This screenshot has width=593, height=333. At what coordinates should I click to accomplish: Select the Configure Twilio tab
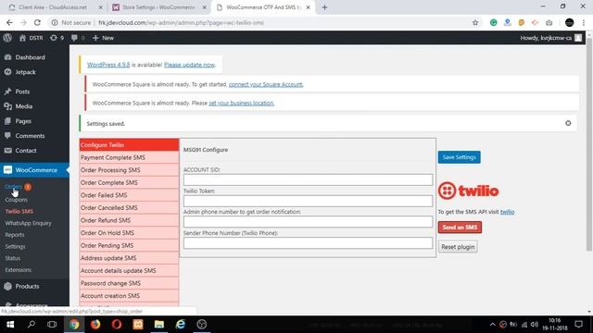pyautogui.click(x=129, y=145)
